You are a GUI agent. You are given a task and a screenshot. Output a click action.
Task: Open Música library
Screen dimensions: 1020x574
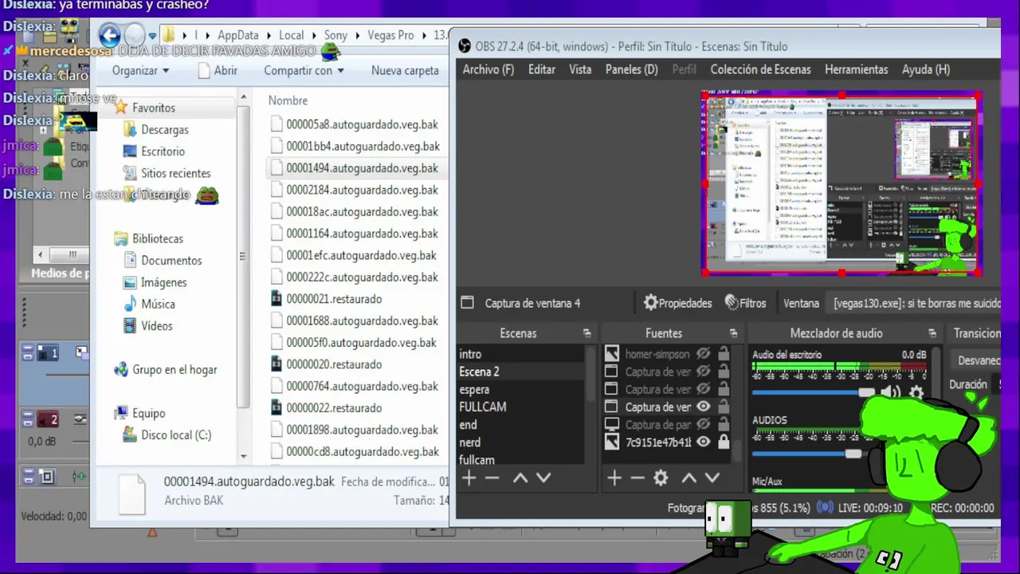[x=158, y=304]
